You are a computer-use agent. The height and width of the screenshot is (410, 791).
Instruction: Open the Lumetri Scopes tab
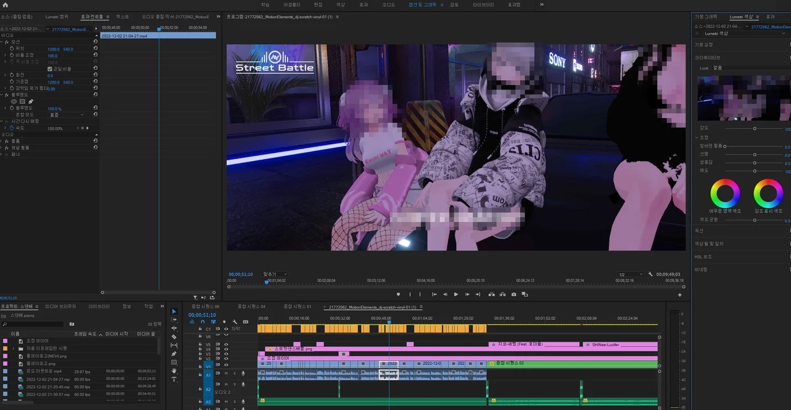pos(57,17)
